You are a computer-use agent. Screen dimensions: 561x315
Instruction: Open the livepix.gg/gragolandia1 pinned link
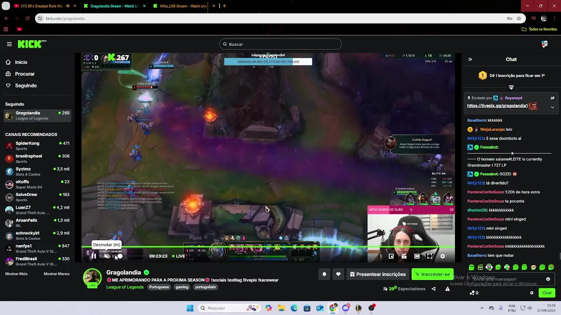click(497, 106)
